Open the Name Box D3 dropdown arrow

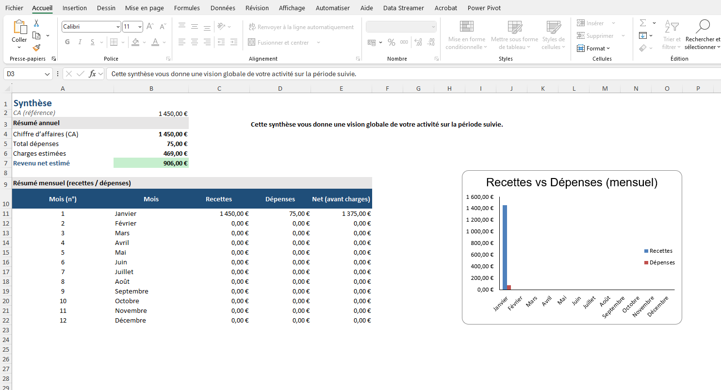pos(48,74)
